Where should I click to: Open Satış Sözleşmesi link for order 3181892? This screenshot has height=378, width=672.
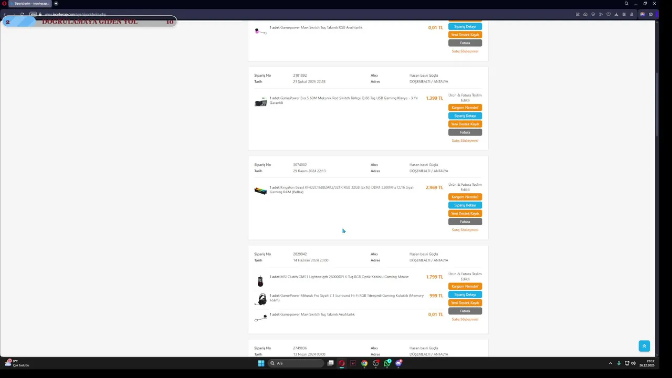tap(465, 141)
